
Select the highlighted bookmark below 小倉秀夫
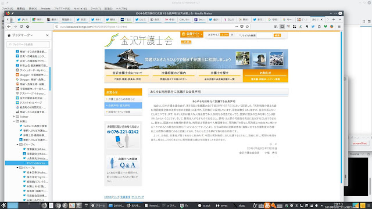point(27,163)
